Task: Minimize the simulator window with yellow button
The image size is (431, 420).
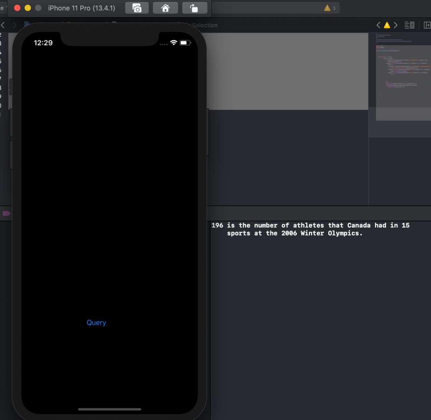Action: tap(28, 8)
